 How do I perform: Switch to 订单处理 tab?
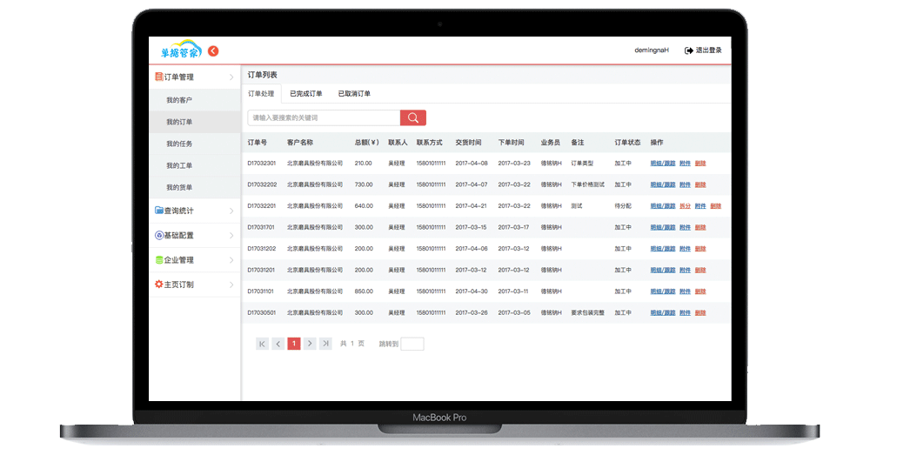261,93
